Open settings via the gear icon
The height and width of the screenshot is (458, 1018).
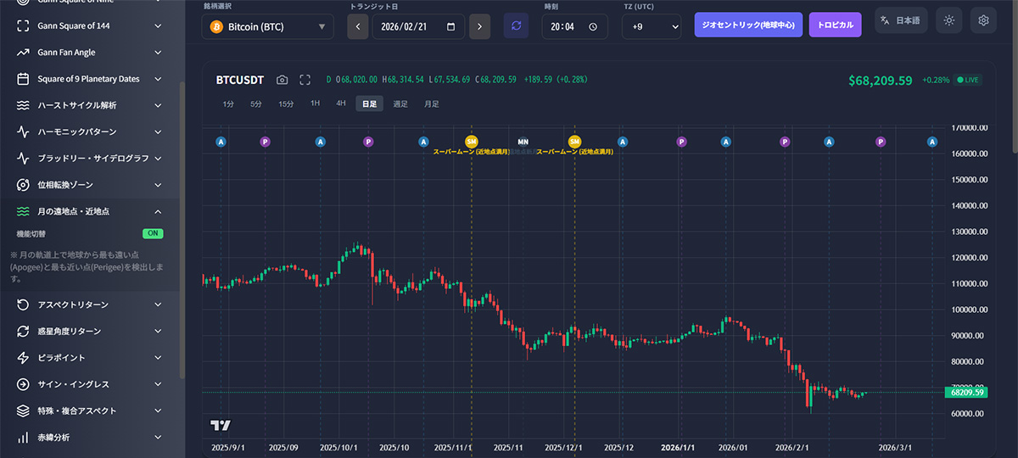[x=983, y=20]
